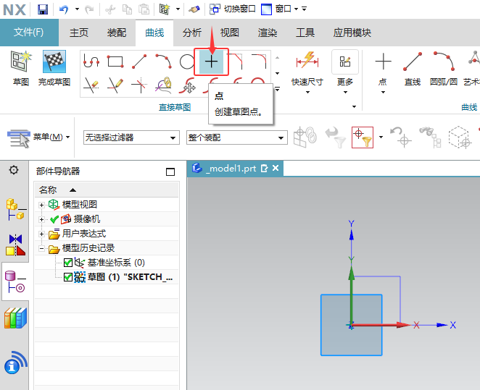Select the Profile curve sketch tool
Screen dimensions: 480x390
(91, 62)
